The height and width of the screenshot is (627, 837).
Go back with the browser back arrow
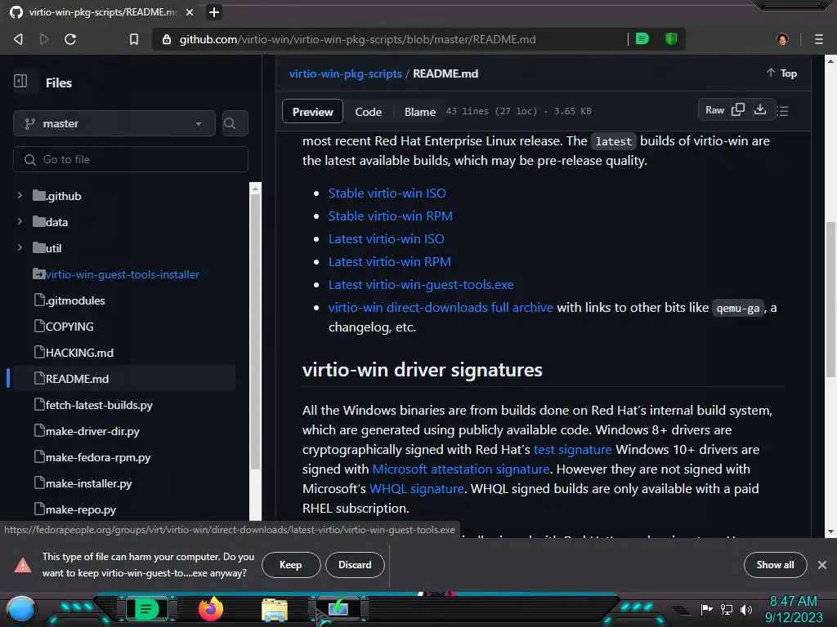[18, 39]
